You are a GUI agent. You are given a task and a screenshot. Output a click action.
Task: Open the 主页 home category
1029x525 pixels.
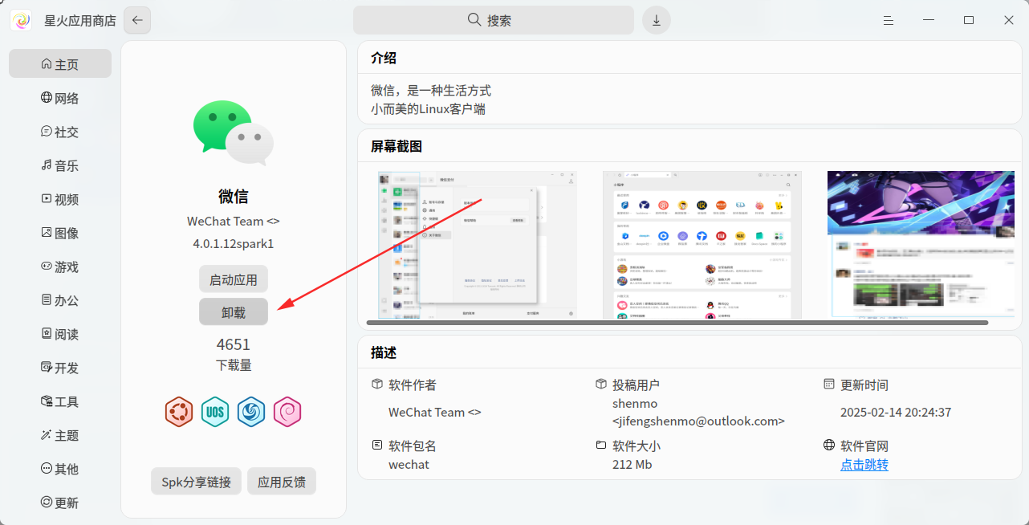tap(60, 64)
